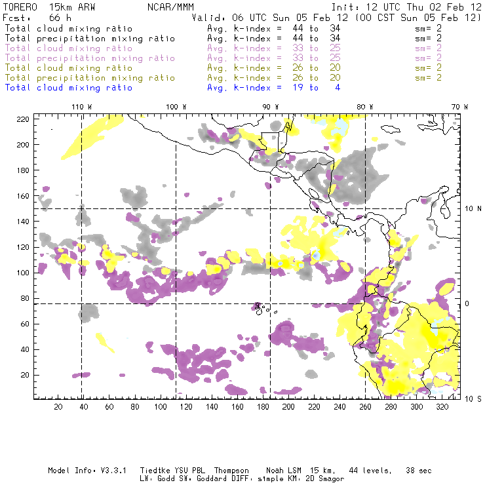Click the 'TORERO 15km ARW' title text
The width and height of the screenshot is (485, 485).
(49, 7)
